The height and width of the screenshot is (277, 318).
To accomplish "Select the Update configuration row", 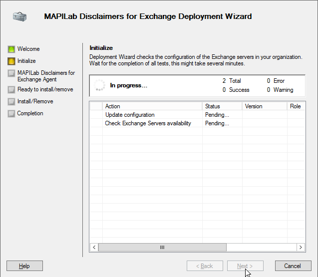I will point(197,115).
